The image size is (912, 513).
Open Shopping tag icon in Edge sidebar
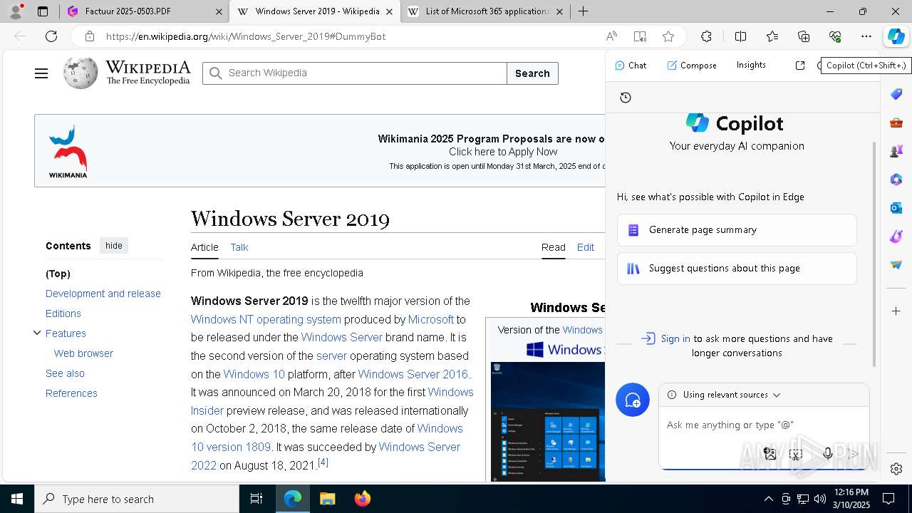coord(896,94)
